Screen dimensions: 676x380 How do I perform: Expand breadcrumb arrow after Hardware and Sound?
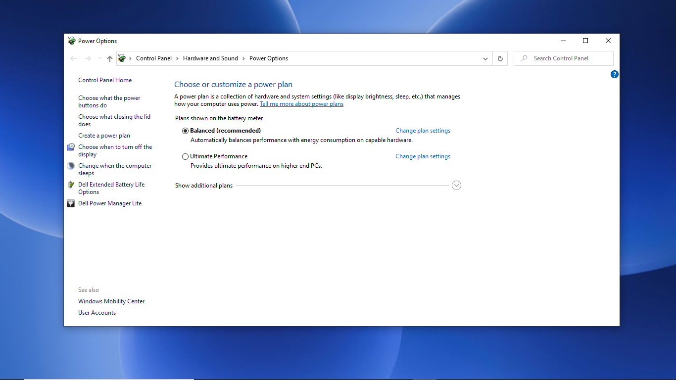(x=244, y=58)
